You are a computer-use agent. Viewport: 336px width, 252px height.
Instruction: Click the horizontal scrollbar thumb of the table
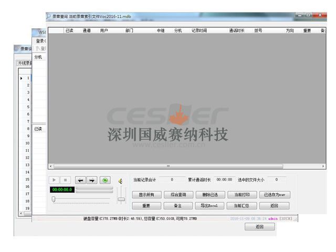click(x=168, y=166)
